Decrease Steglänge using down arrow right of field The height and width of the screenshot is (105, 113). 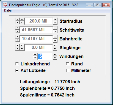55,49
